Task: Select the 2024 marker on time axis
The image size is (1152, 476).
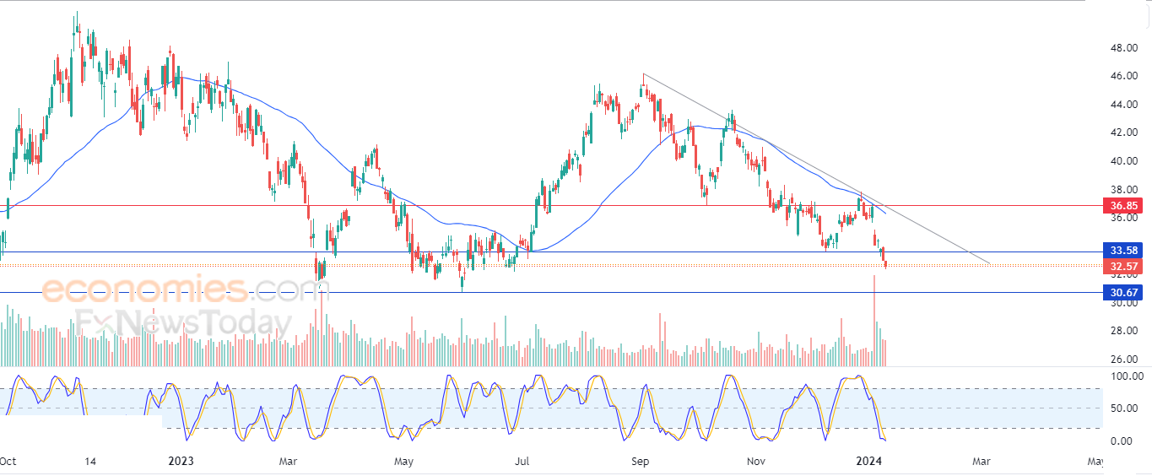Action: (869, 462)
